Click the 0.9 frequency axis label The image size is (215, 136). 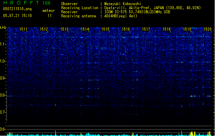[x=3, y=78]
